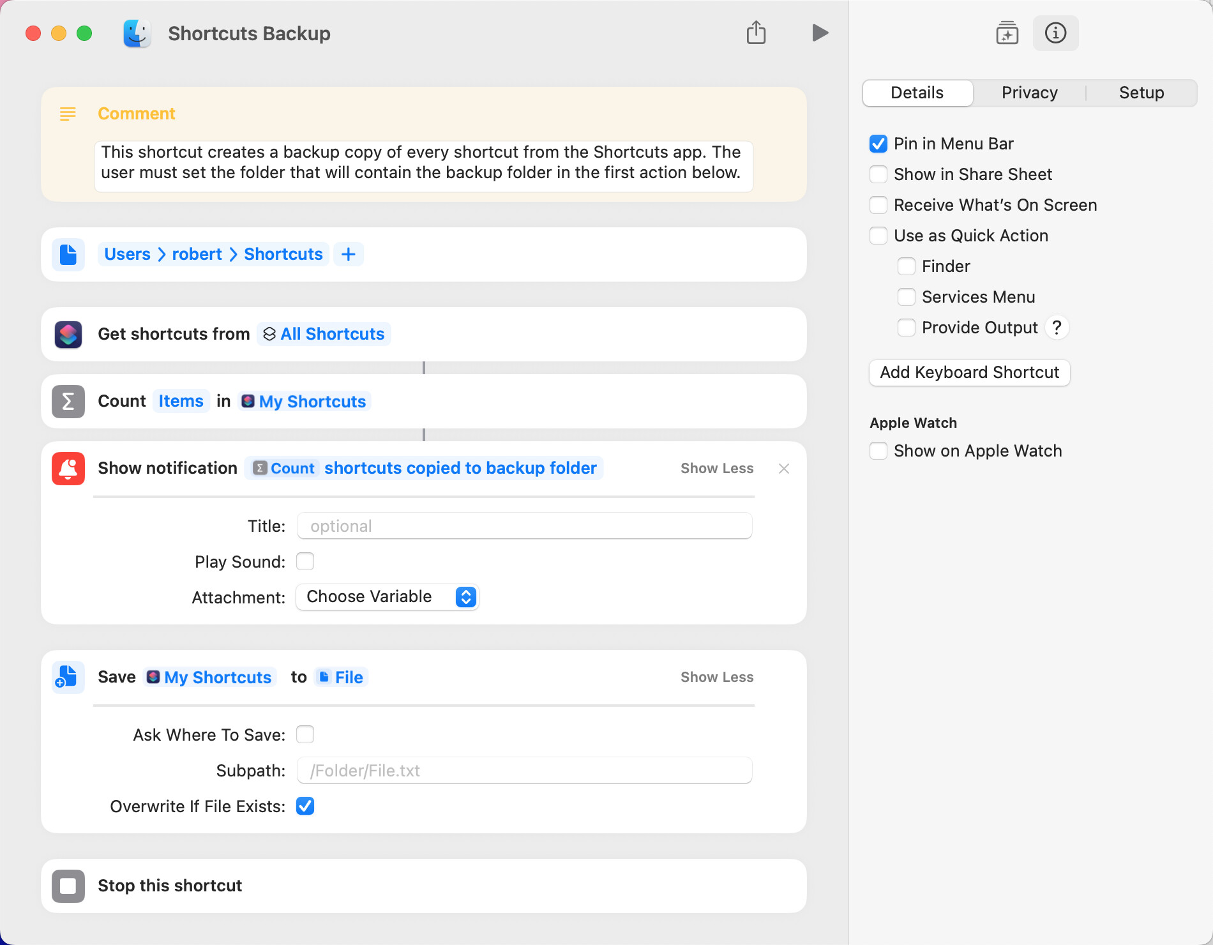Switch to the Privacy tab
The height and width of the screenshot is (945, 1213).
point(1029,93)
